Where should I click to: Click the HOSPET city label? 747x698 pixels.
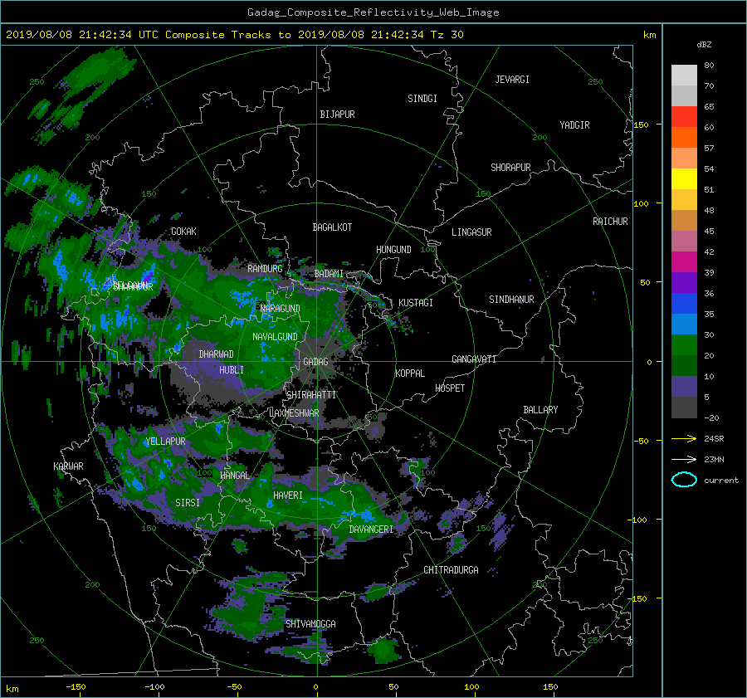450,388
